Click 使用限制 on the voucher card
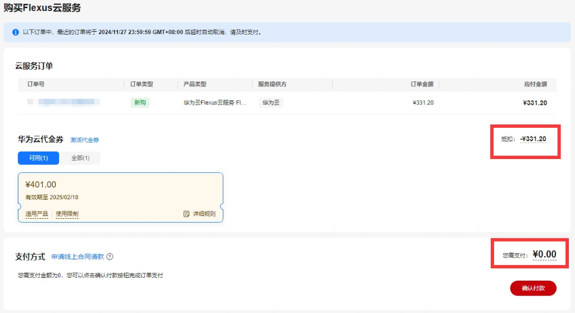 (67, 214)
